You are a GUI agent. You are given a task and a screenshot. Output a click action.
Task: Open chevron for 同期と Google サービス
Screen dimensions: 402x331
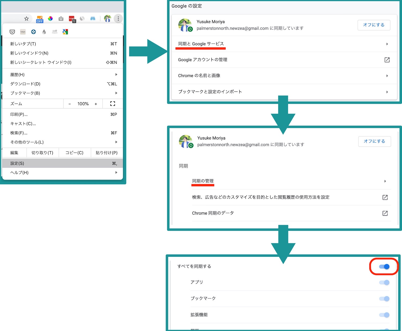(387, 44)
